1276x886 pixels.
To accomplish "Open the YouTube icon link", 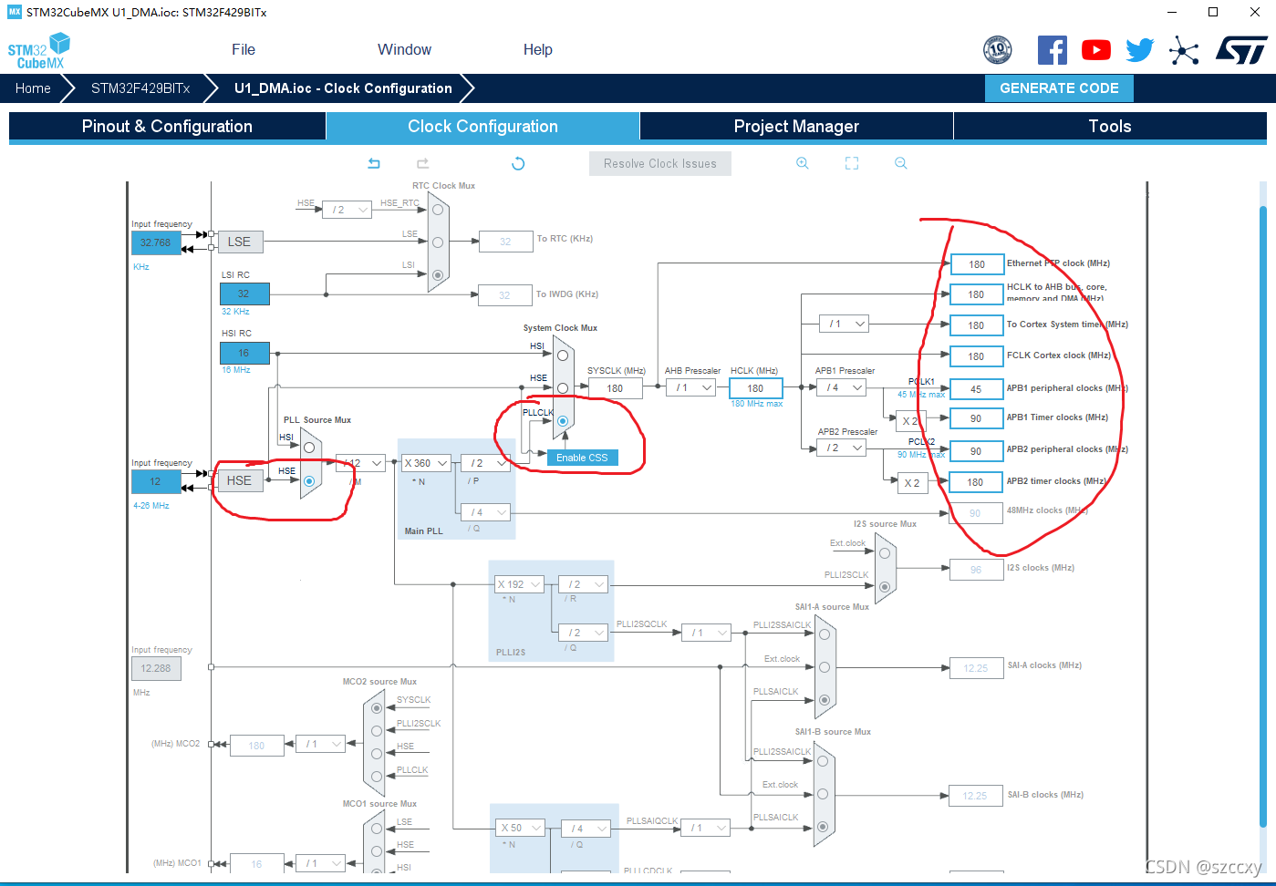I will click(x=1096, y=50).
